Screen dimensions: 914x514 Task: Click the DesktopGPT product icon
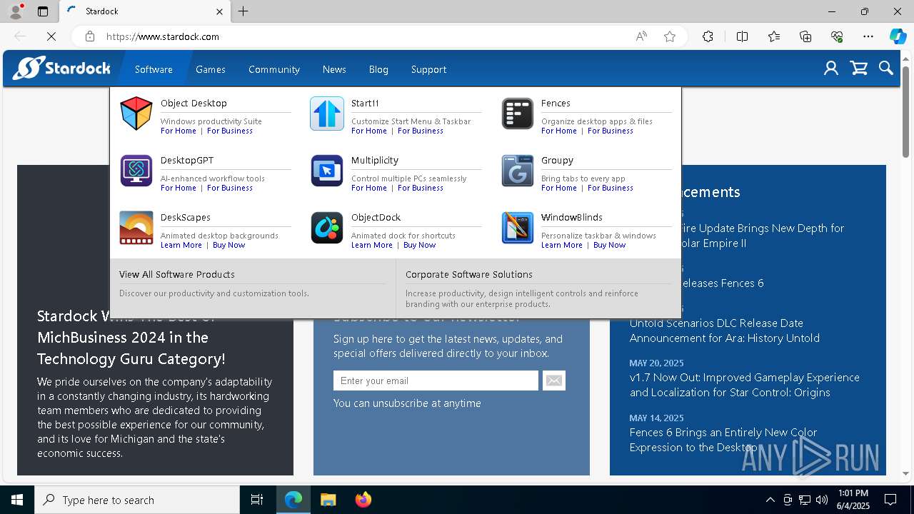click(x=136, y=171)
